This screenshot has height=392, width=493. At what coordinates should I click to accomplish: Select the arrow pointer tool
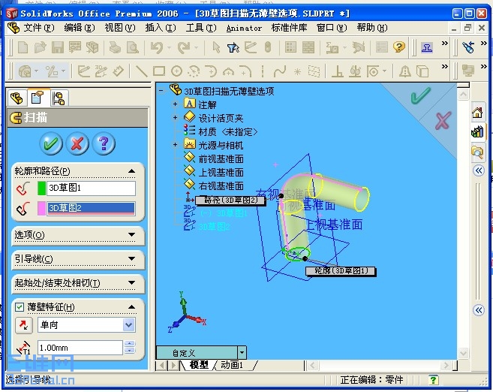[216, 47]
